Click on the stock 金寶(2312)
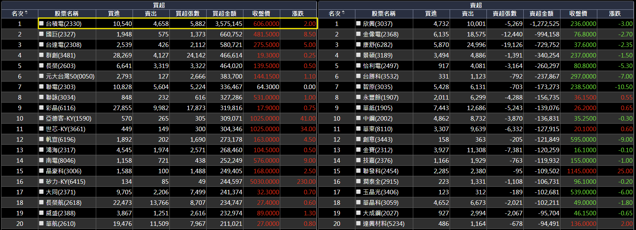Screen dimensions: 636x230 point(378,150)
